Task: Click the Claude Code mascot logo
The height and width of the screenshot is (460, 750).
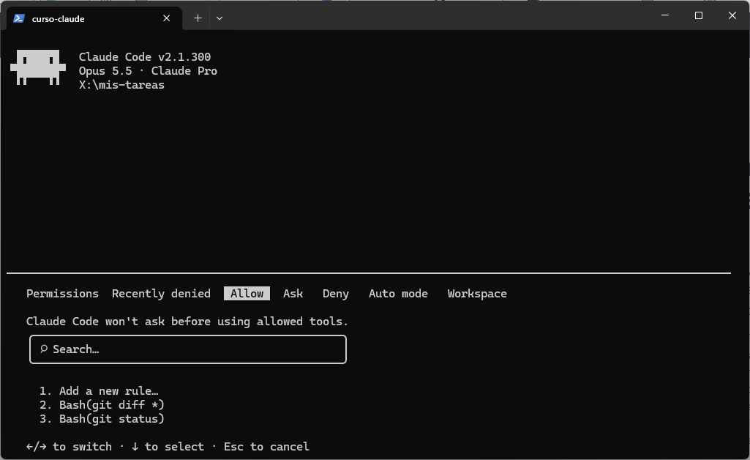Action: point(38,67)
